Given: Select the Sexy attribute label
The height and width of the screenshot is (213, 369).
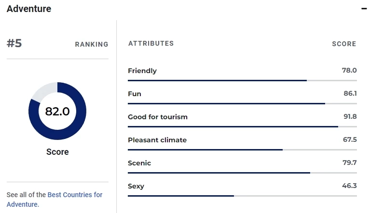Looking at the screenshot, I should click(x=136, y=186).
